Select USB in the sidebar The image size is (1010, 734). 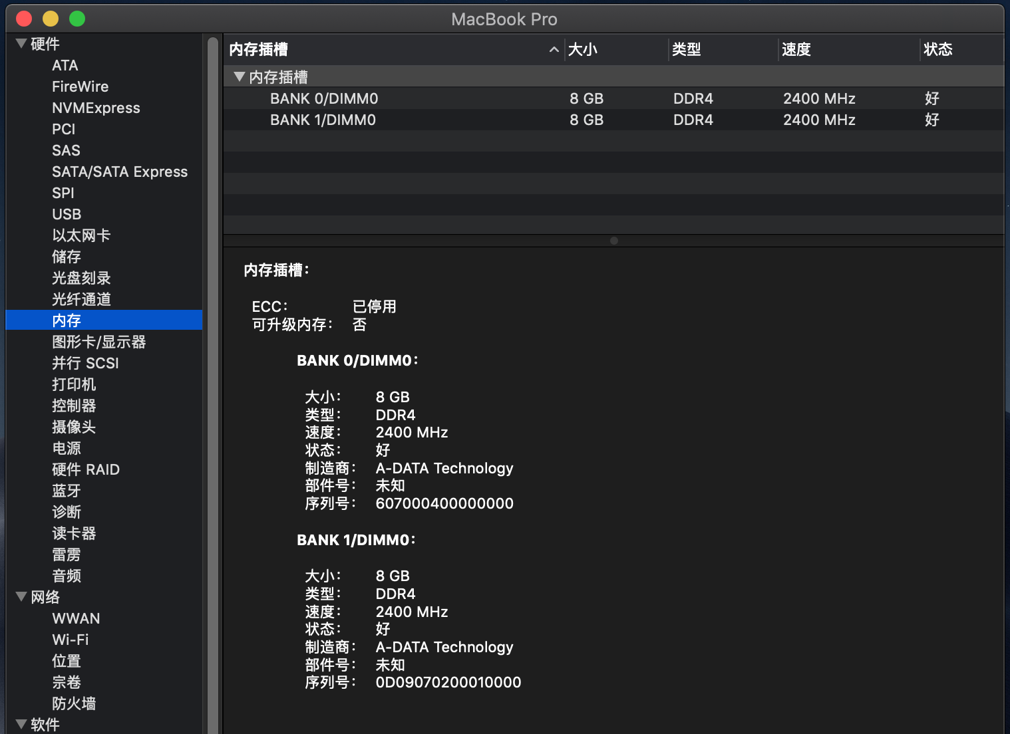pyautogui.click(x=67, y=214)
